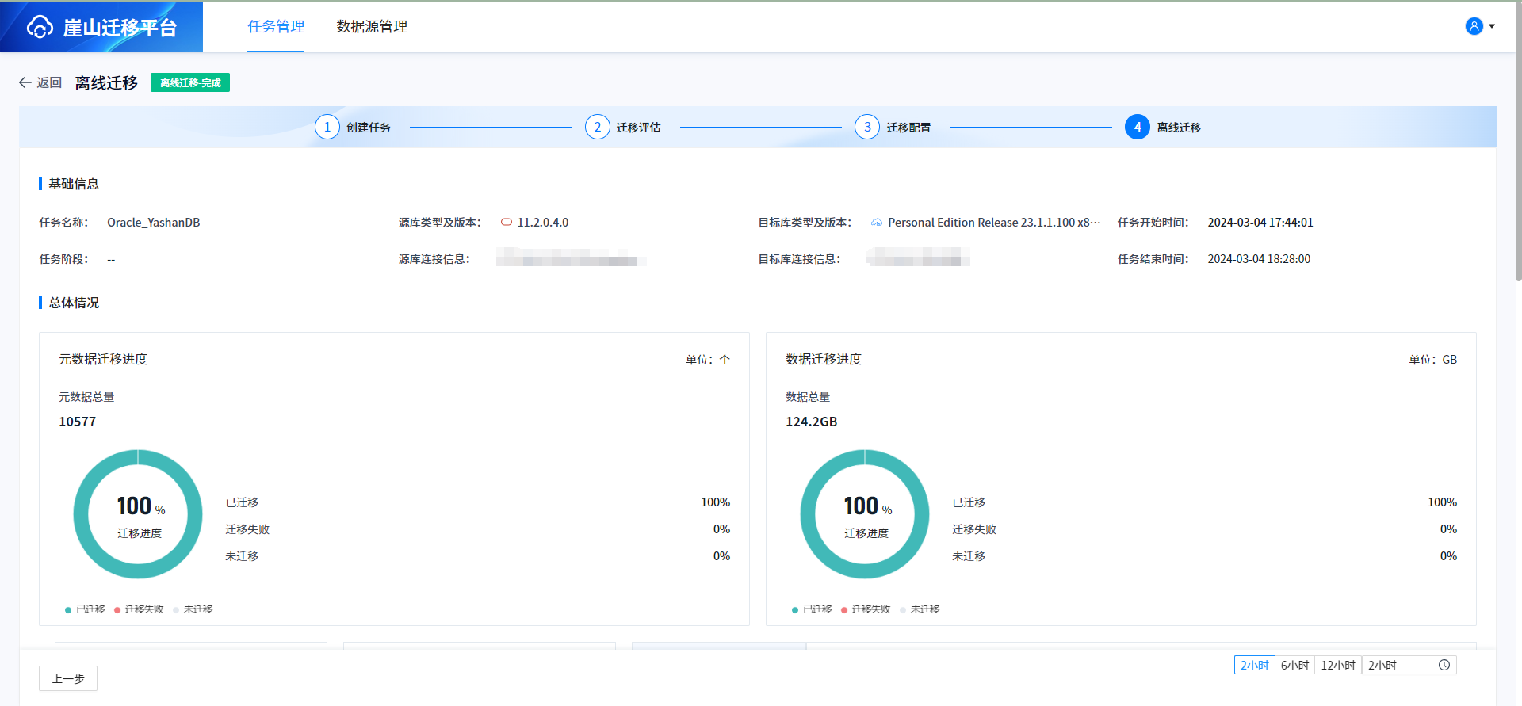Click the vertical page scrollbar
Screen dimensions: 1522x706
click(1518, 143)
